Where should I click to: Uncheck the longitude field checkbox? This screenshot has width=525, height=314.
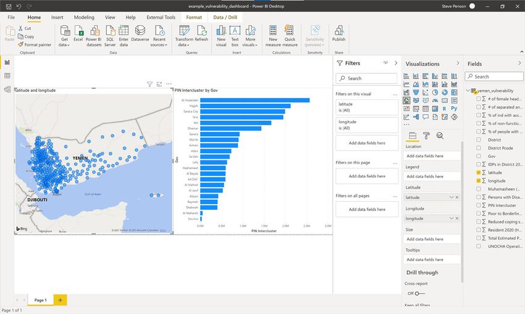479,181
